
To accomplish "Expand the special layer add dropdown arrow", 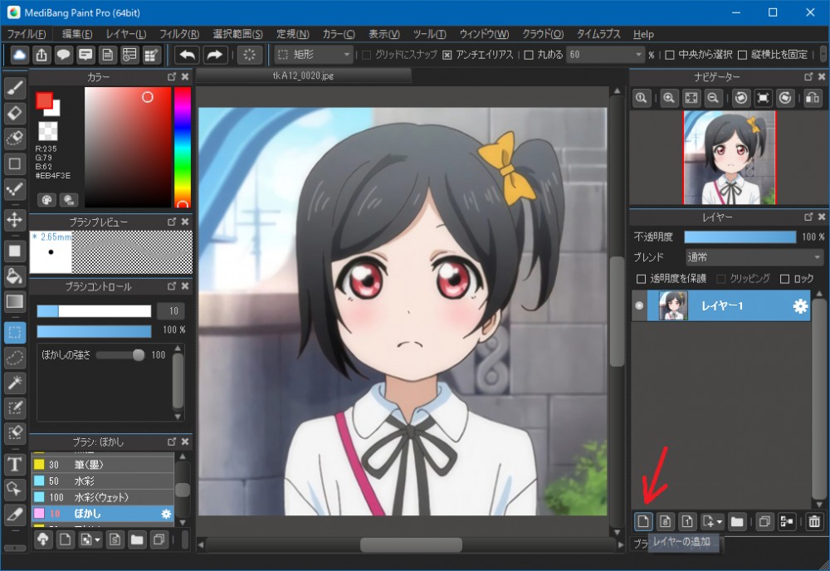I will click(720, 522).
